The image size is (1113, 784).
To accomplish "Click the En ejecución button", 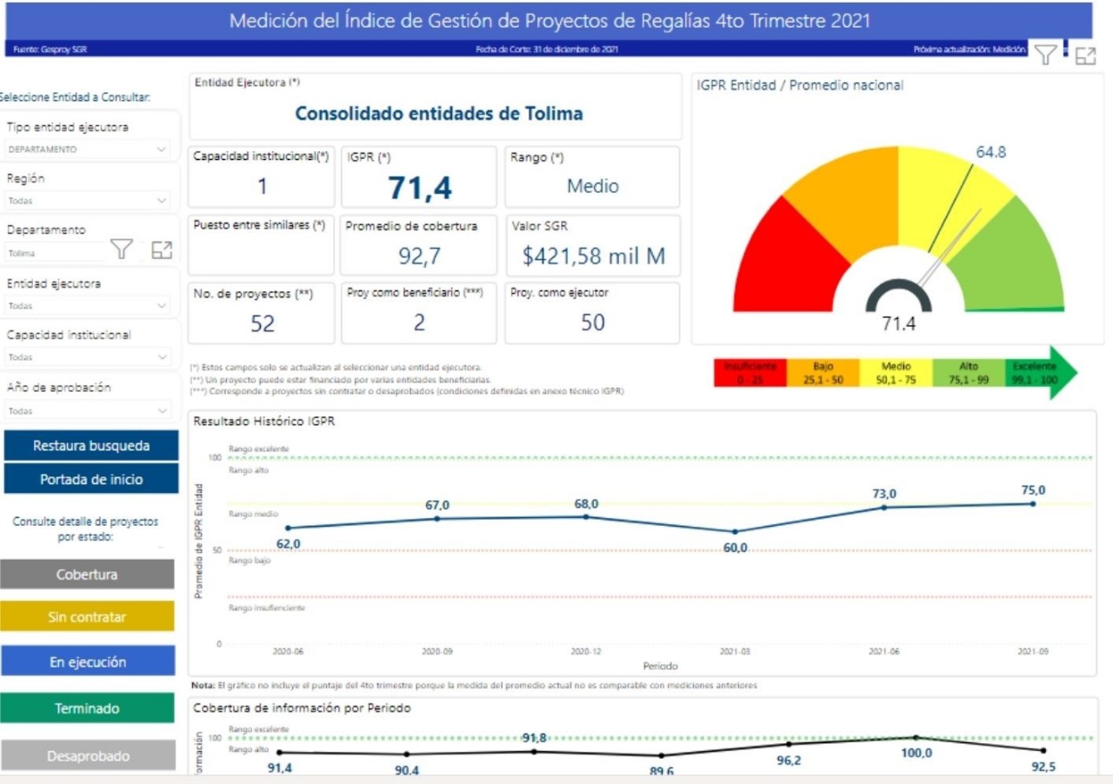I will (87, 662).
